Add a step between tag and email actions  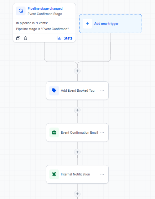[x=77, y=110]
